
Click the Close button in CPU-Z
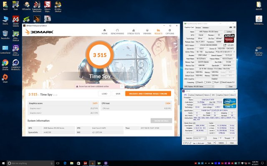[232, 143]
